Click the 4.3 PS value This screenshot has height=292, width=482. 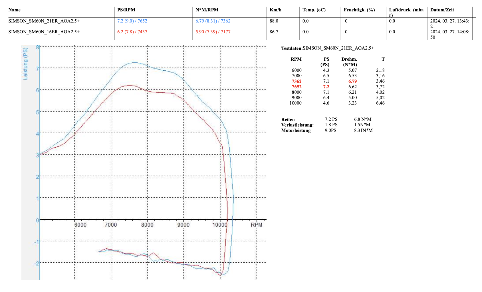click(x=326, y=70)
